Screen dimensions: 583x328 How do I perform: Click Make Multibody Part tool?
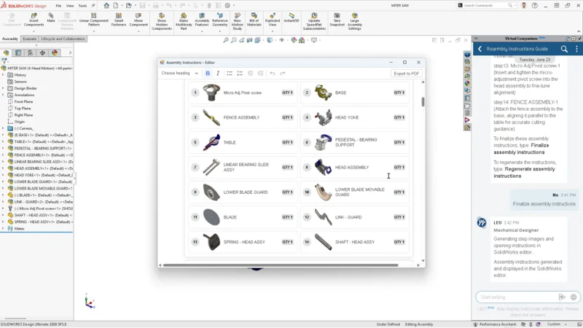(184, 22)
